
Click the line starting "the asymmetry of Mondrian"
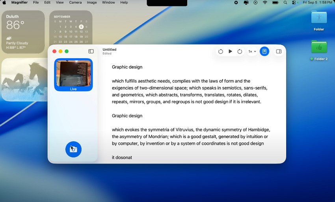click(190, 137)
